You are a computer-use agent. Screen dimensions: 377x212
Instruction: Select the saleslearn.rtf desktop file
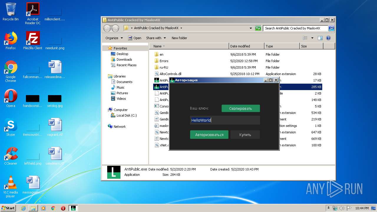pyautogui.click(x=55, y=156)
